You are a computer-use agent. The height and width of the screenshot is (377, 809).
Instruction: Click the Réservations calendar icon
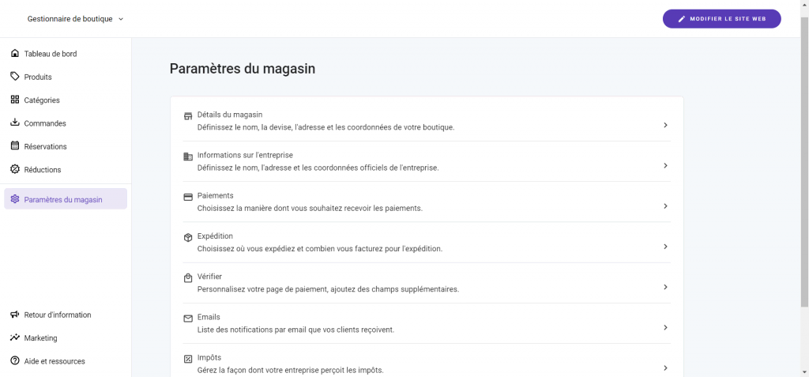15,146
